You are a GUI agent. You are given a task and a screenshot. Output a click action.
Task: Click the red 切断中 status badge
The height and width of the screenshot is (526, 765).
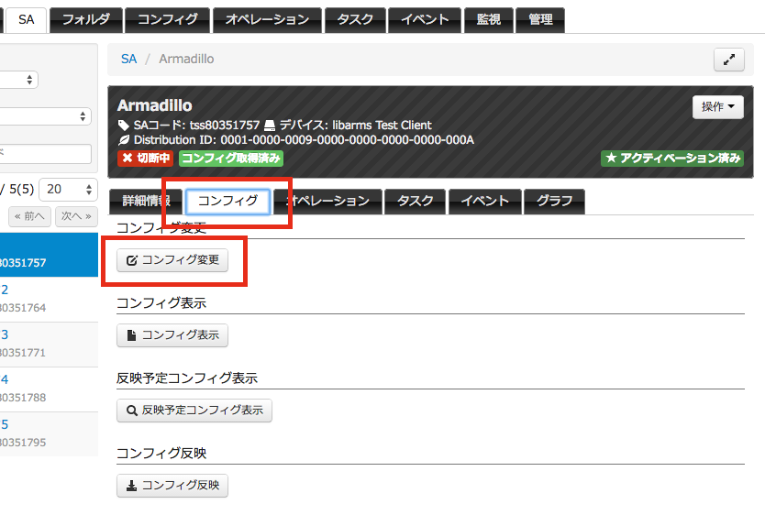coord(146,158)
